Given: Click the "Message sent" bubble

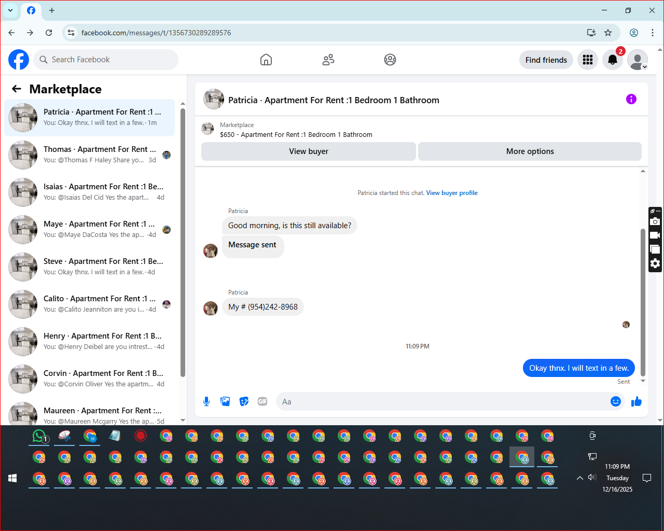Looking at the screenshot, I should 253,246.
